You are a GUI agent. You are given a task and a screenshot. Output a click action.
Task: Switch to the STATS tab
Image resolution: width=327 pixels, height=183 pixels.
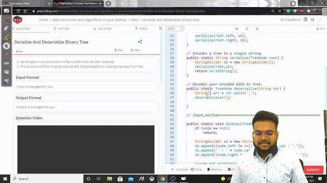pyautogui.click(x=141, y=28)
